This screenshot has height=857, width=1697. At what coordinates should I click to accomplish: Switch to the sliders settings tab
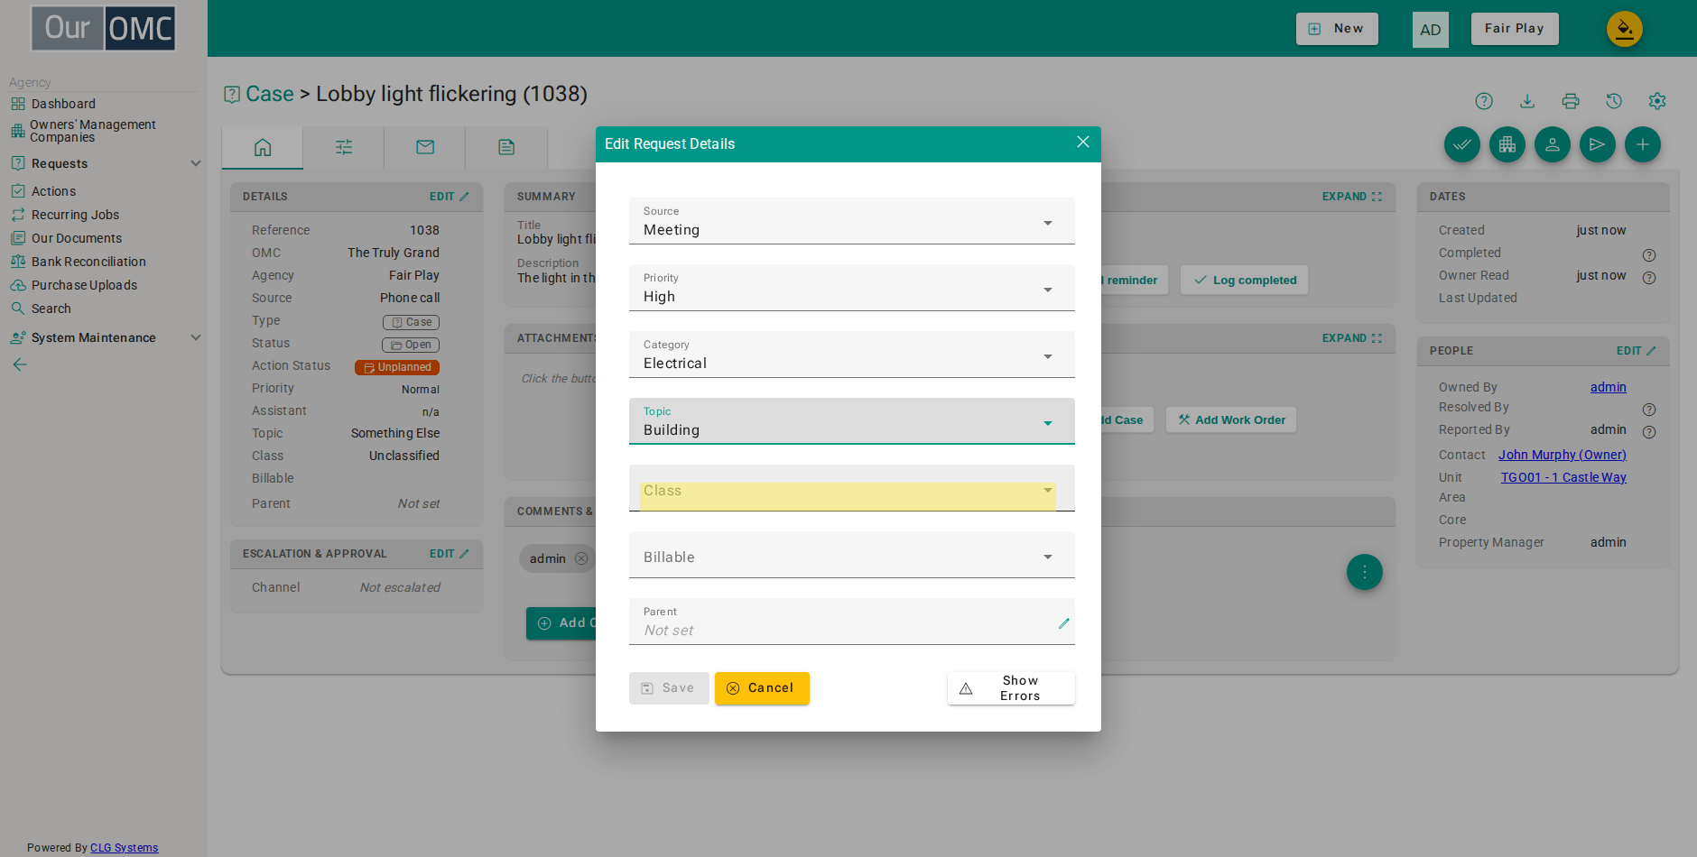(x=344, y=147)
